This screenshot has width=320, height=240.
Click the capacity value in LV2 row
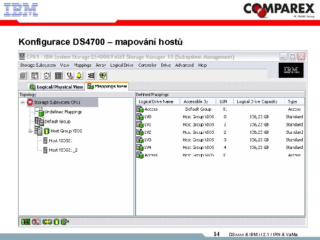[x=259, y=132]
